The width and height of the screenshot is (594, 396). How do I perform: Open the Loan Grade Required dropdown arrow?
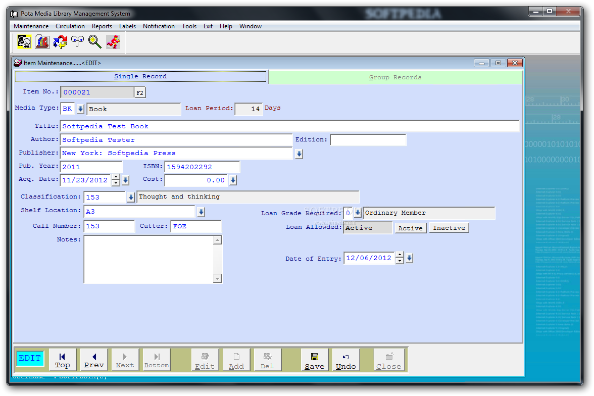click(x=358, y=213)
